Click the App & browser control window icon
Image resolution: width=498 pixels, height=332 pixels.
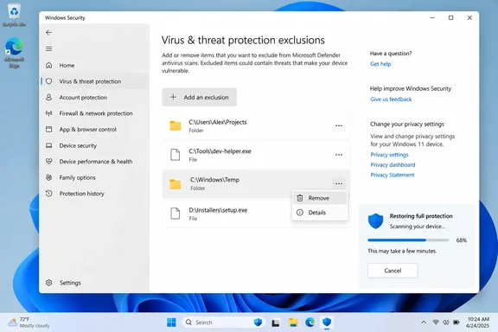(48, 130)
